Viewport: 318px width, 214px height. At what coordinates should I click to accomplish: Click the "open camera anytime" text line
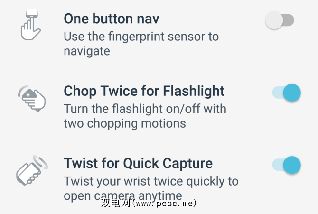122,195
